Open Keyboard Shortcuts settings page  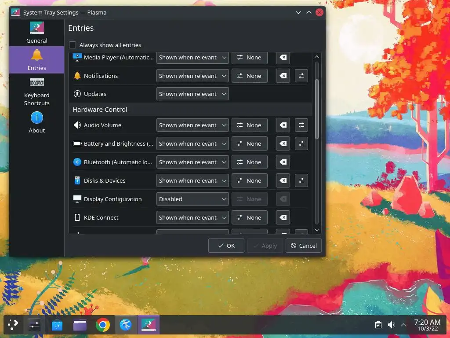pyautogui.click(x=37, y=92)
